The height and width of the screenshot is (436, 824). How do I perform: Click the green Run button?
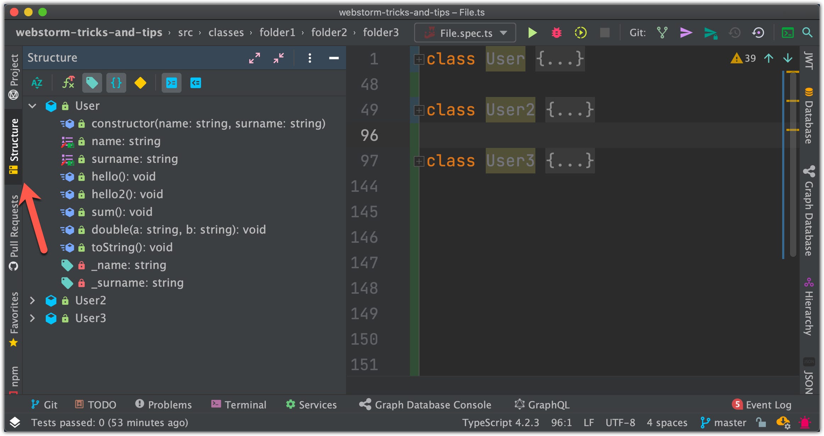(x=532, y=33)
